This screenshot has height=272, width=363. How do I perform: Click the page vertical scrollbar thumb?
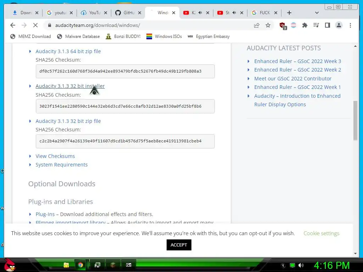coord(355,120)
